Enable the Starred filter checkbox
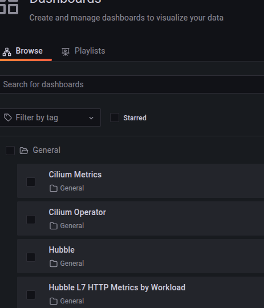Image resolution: width=264 pixels, height=308 pixels. tap(115, 117)
